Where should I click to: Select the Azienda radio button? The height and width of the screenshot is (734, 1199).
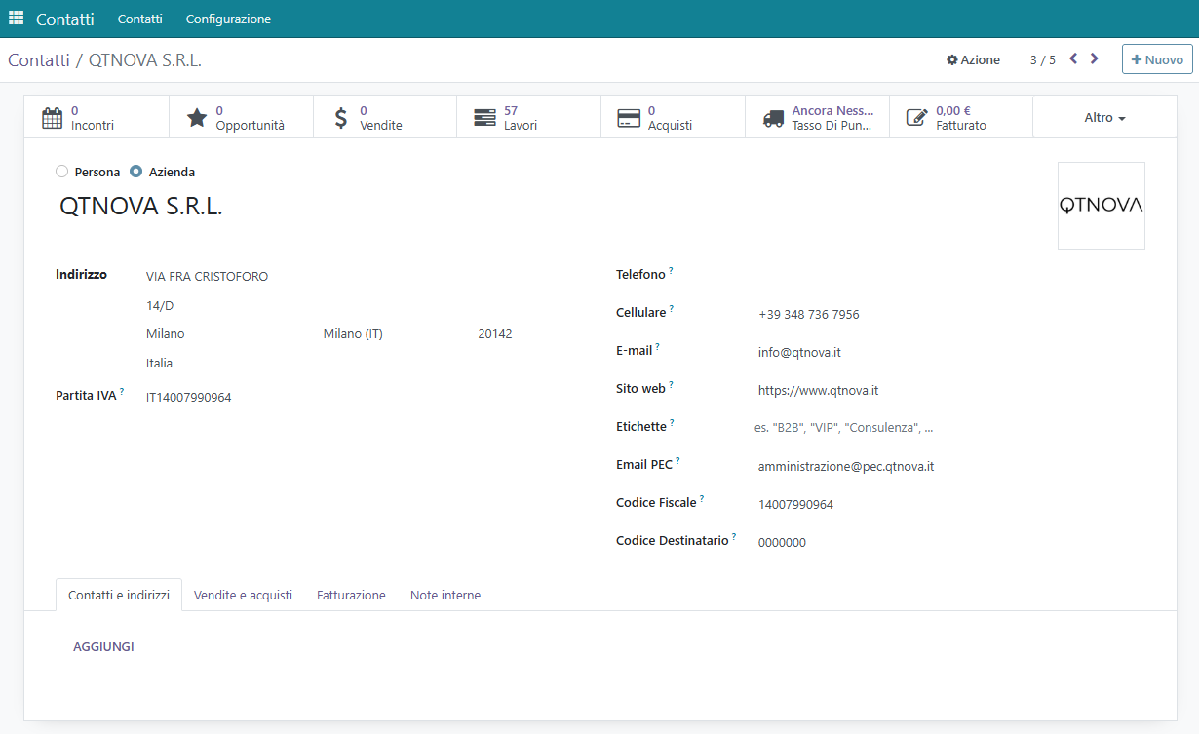[136, 172]
